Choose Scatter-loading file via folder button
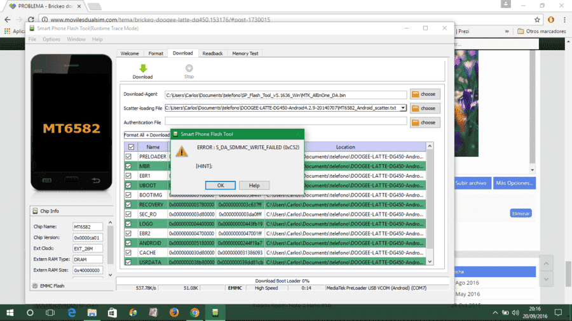The image size is (572, 321). [x=425, y=108]
